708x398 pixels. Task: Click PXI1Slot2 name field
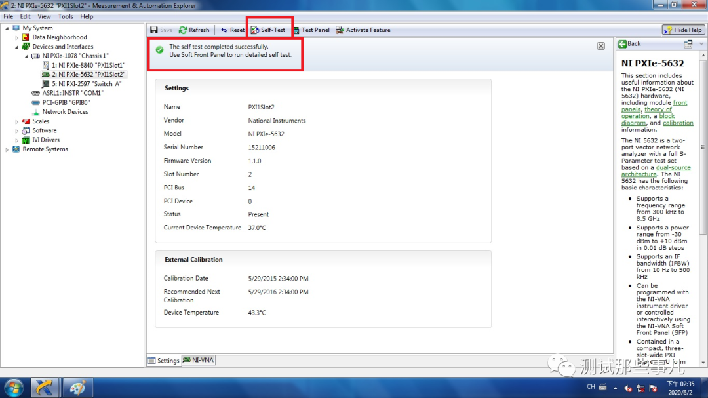(x=261, y=107)
